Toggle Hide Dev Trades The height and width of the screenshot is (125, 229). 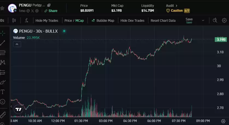click(132, 21)
